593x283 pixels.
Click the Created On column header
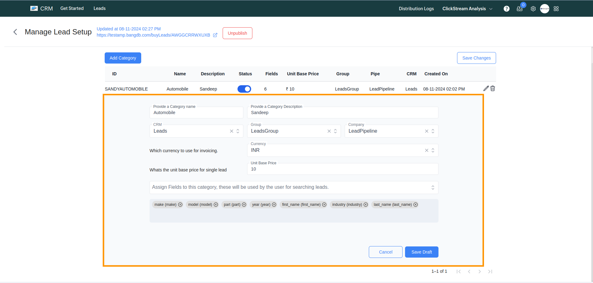coord(436,74)
